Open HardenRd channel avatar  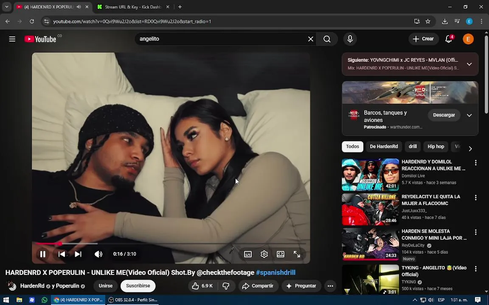click(12, 286)
